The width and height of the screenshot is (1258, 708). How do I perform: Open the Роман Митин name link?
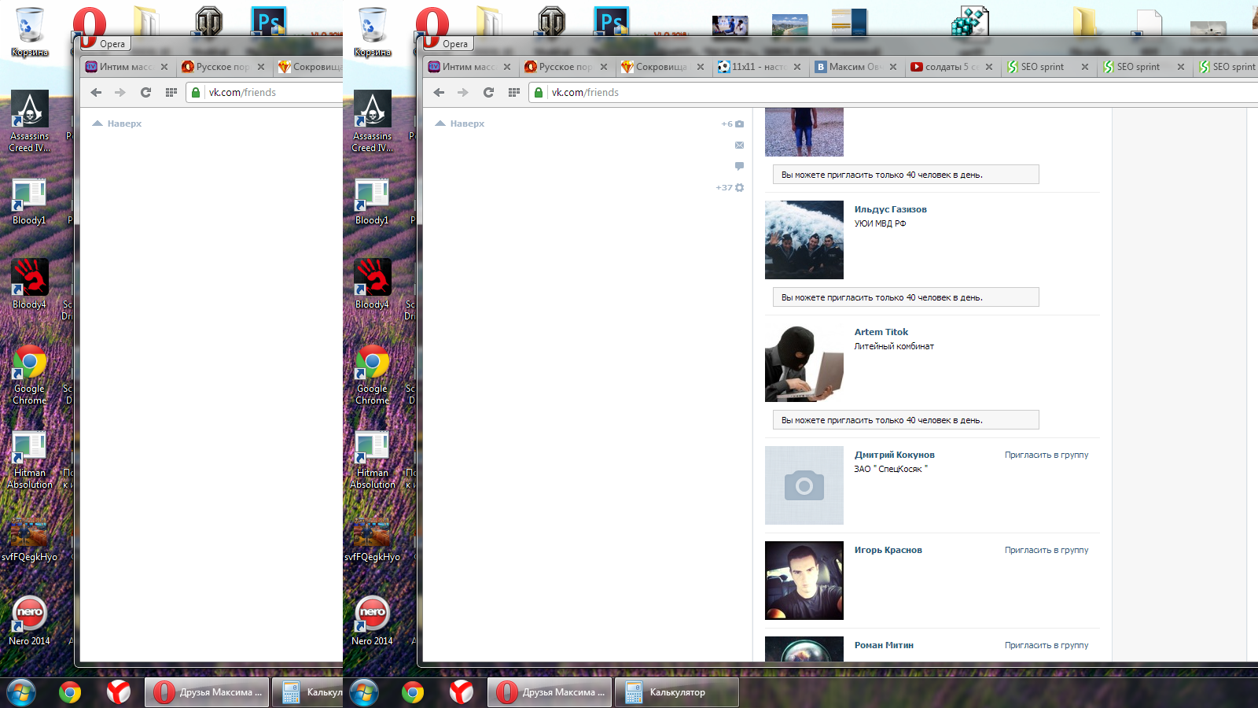(884, 645)
